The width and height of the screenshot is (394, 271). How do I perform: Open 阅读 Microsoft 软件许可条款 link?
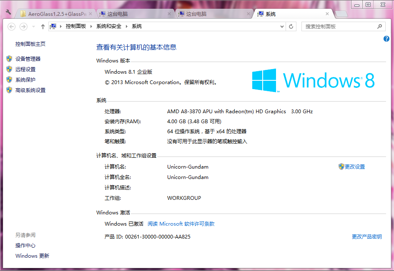(181, 224)
